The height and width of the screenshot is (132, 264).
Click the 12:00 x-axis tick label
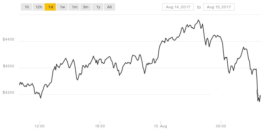pos(40,126)
